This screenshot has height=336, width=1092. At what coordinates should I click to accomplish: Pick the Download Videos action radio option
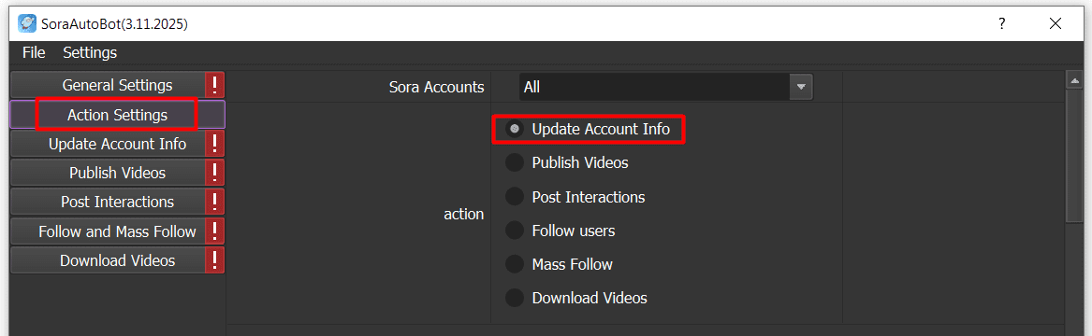click(514, 298)
